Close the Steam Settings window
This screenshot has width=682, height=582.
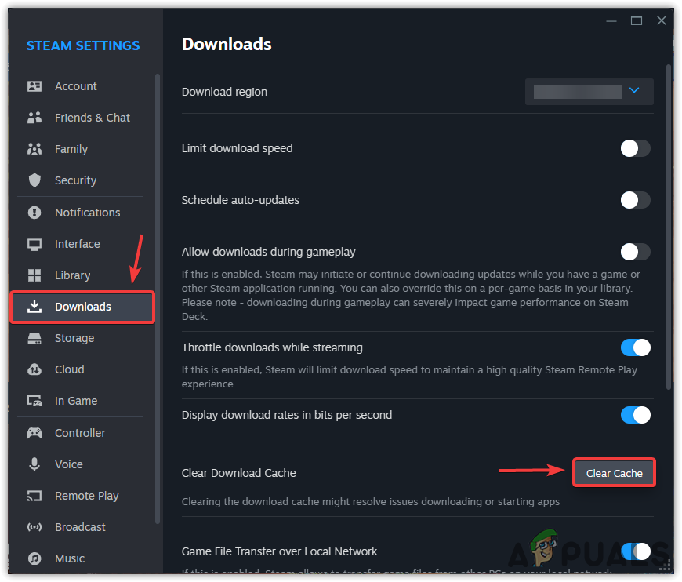662,20
